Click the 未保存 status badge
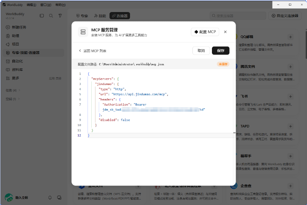 [x=223, y=64]
